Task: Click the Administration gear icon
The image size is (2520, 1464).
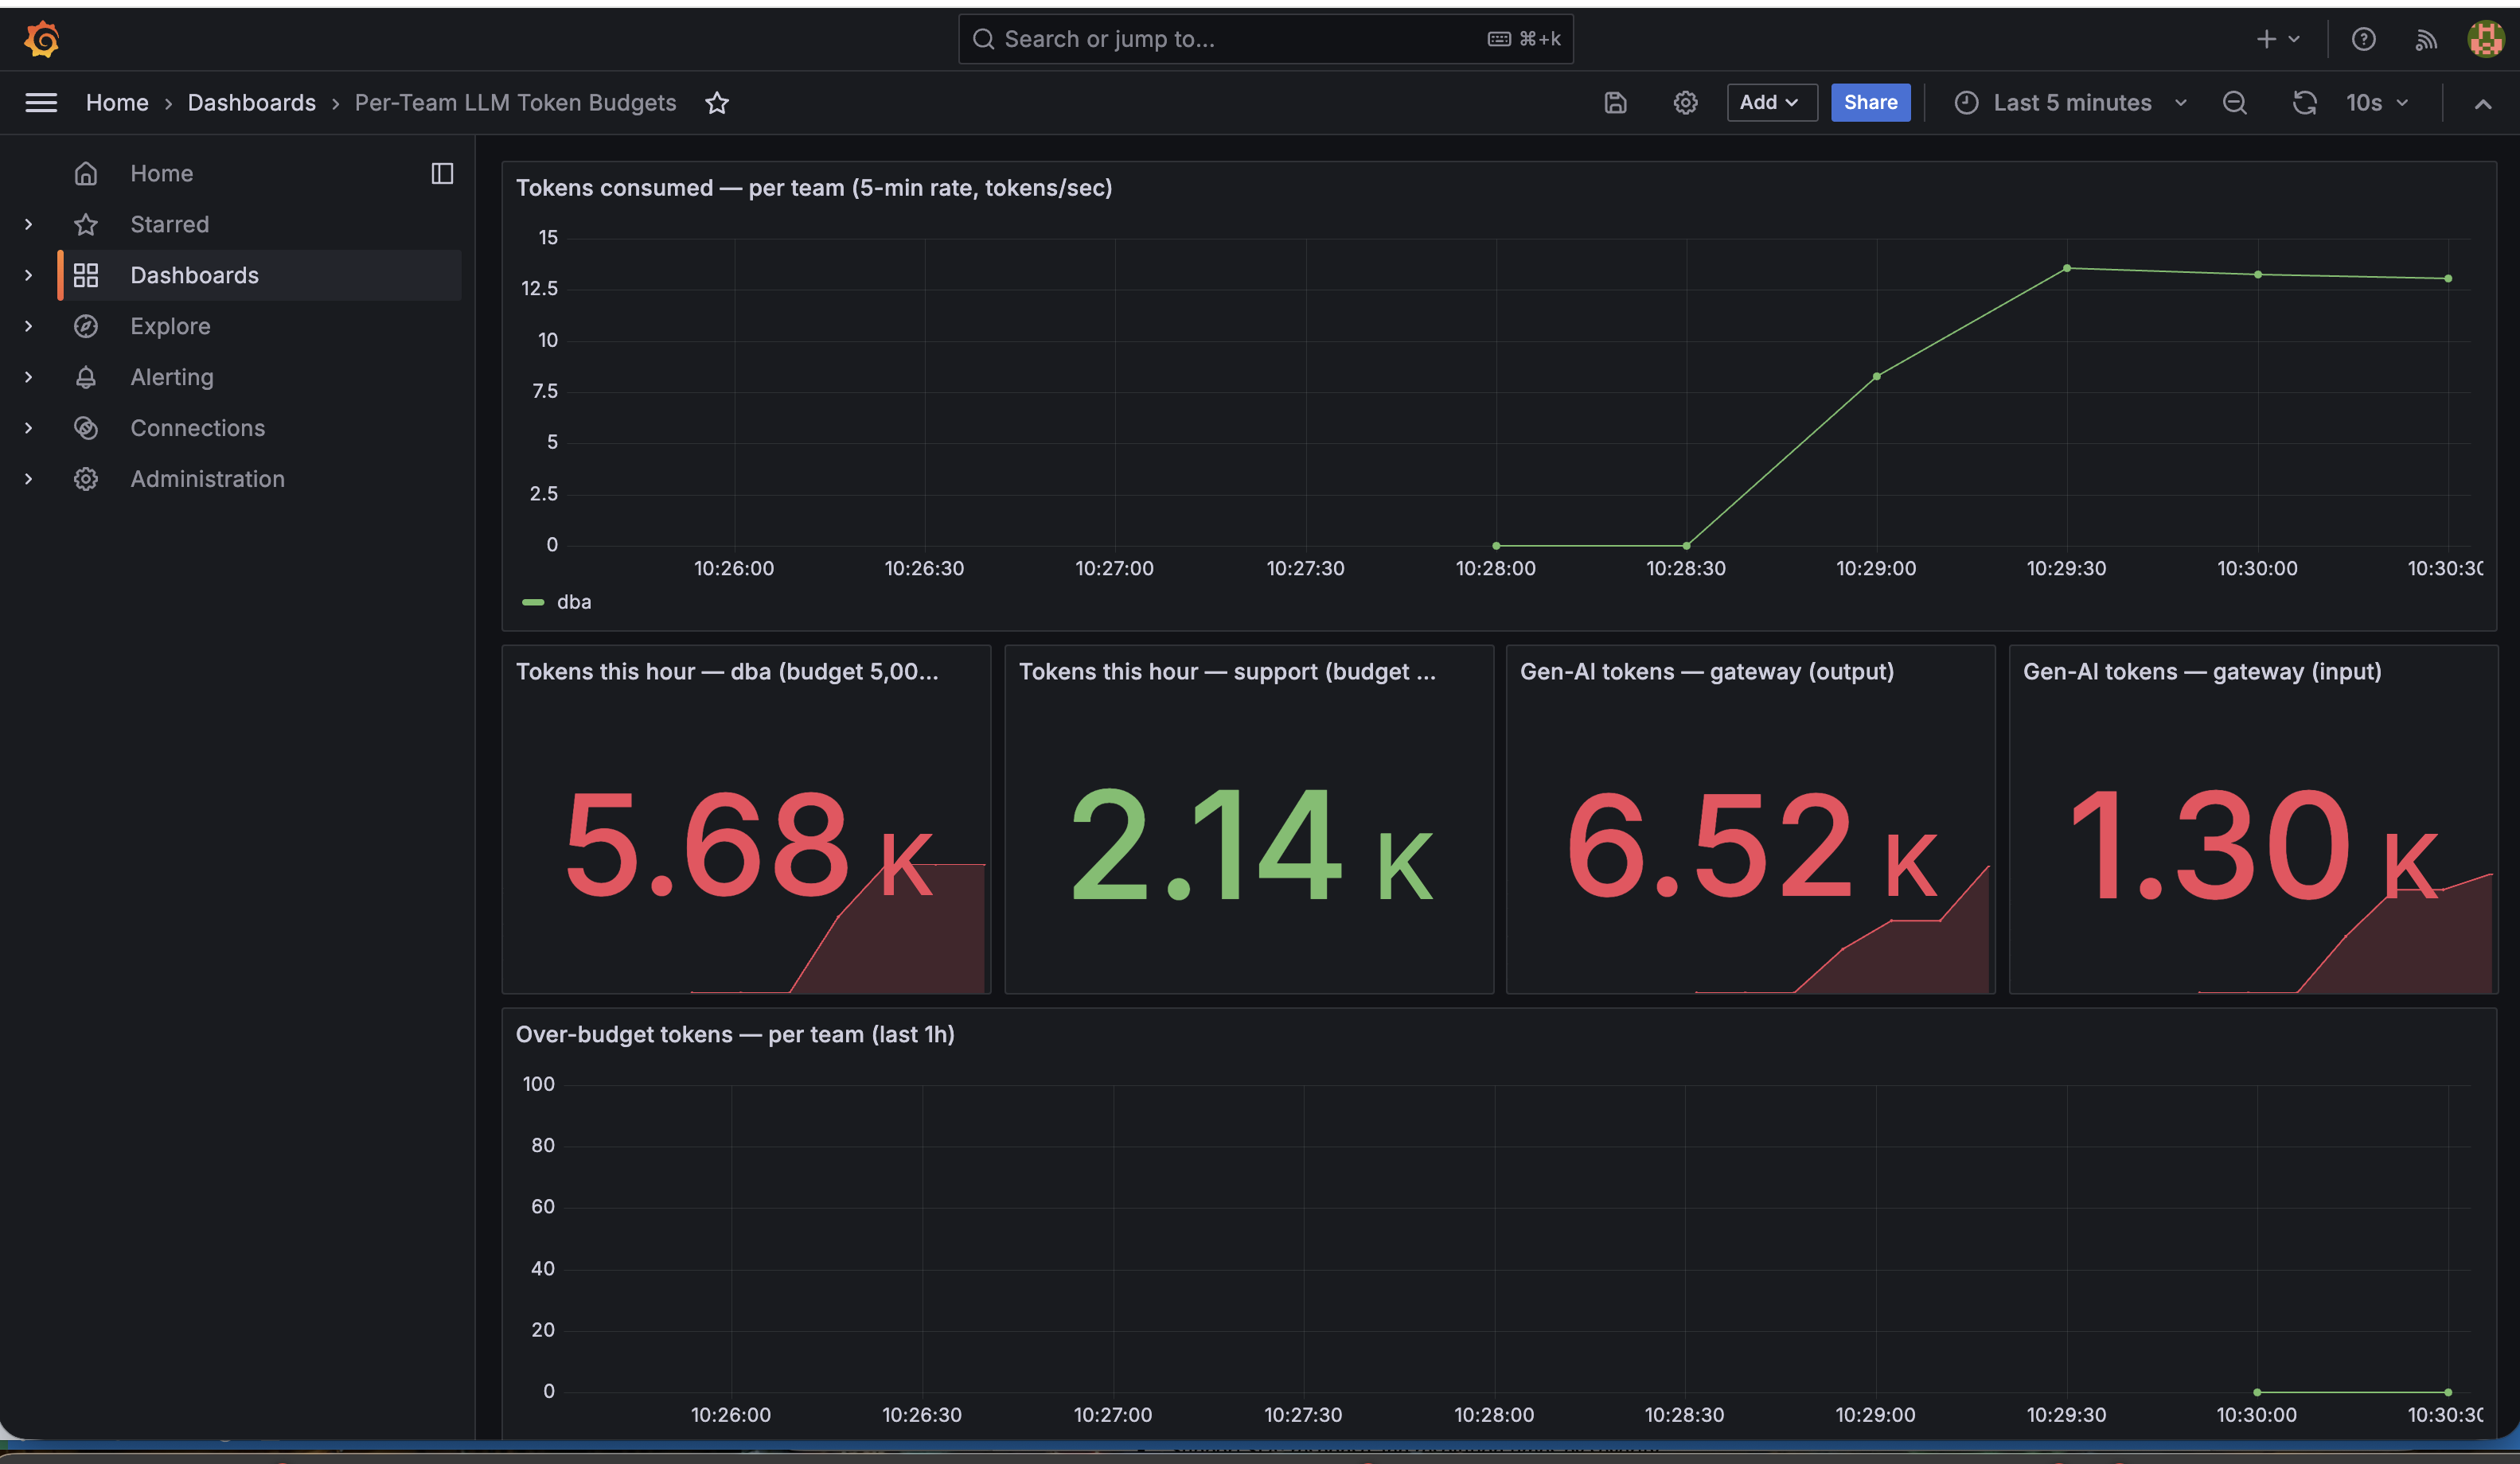Action: tap(86, 479)
